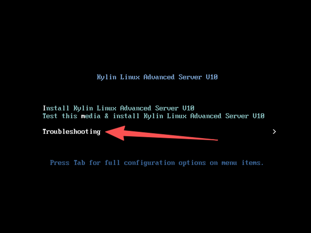
Task: Click the Kylin Linux Advanced Server V10 heading
Action: click(157, 77)
